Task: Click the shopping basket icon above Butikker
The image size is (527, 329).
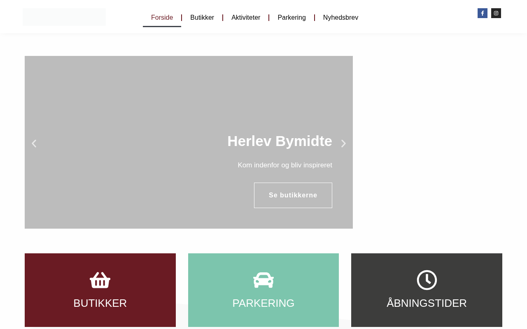Action: 100,280
